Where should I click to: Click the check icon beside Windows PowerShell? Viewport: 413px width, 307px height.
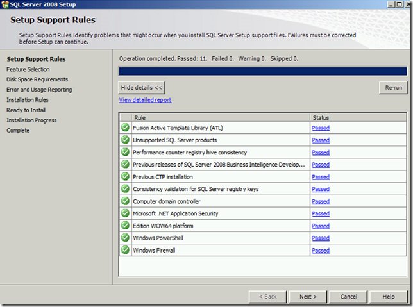click(x=126, y=238)
